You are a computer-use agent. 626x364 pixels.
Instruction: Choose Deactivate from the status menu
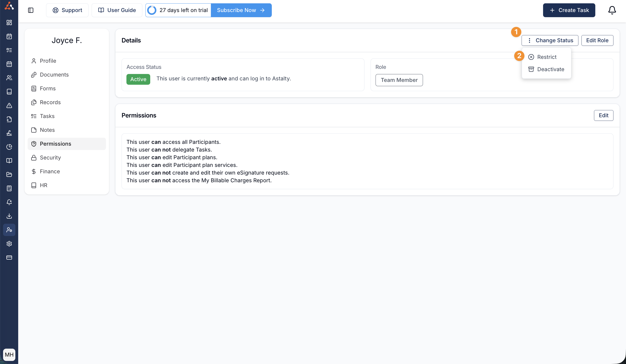(x=551, y=69)
